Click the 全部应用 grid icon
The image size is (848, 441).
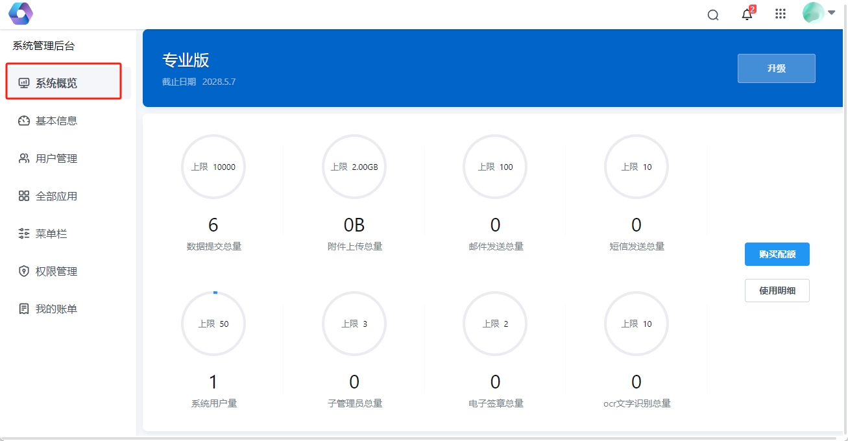(x=24, y=196)
